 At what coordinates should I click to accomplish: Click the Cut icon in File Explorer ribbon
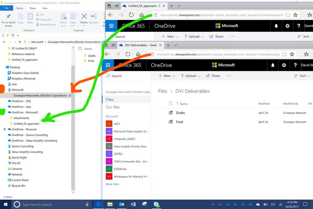coord(38,14)
